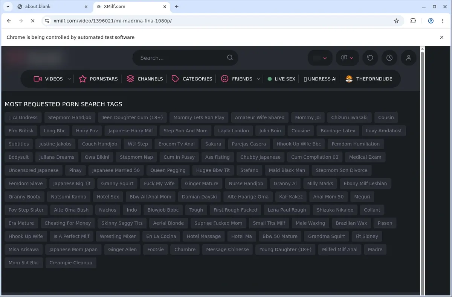Open the THEPORNDUDE link
This screenshot has width=452, height=297.
click(374, 79)
